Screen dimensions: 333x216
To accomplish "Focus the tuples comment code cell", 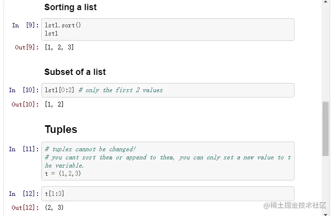I will (168, 161).
